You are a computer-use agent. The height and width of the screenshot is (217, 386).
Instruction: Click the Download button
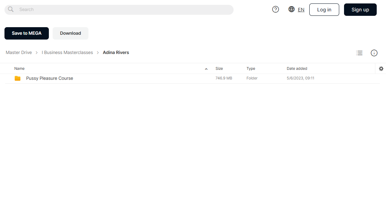71,33
